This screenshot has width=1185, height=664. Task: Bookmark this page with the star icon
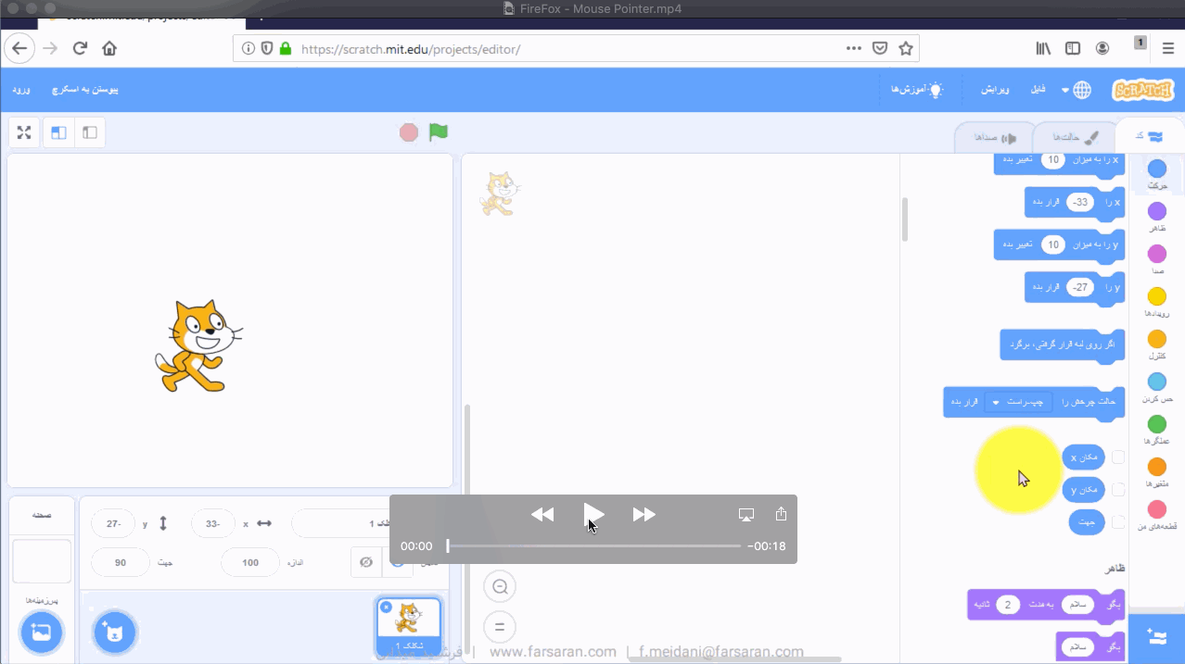(906, 48)
